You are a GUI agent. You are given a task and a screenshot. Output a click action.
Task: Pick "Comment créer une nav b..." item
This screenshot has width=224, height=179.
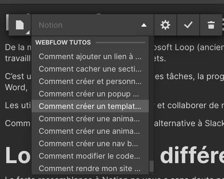point(90,143)
